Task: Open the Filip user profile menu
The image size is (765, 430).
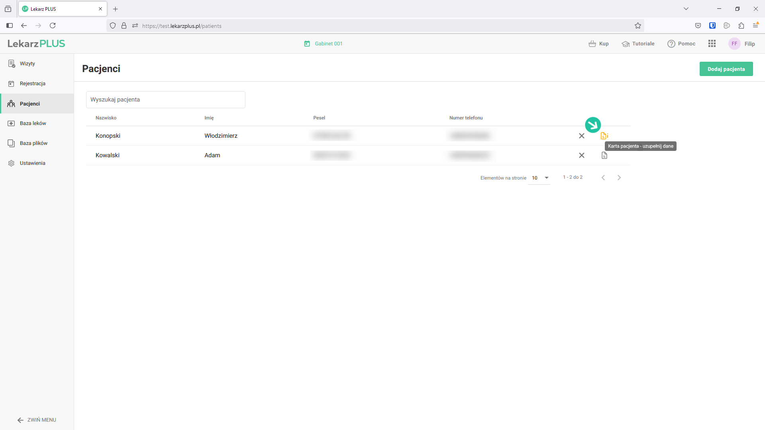Action: [741, 44]
